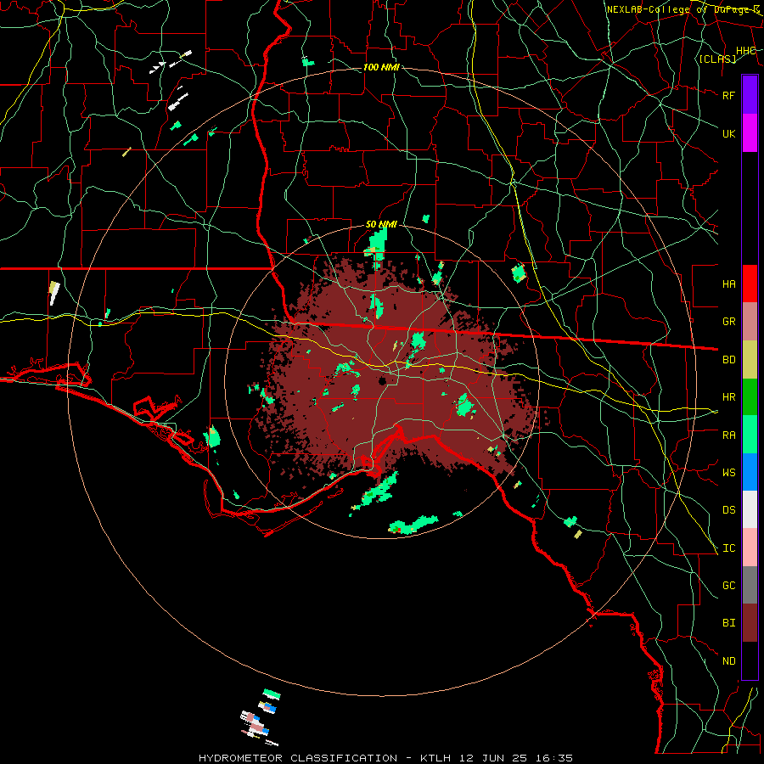This screenshot has height=764, width=764.
Task: Click the Hydrometeor Classification KTLH timestamp caption
Action: tap(385, 758)
